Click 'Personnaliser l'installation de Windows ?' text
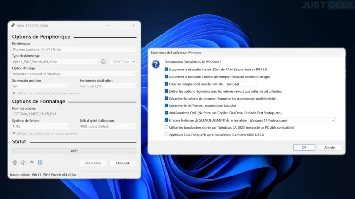This screenshot has width=355, height=199. point(193,62)
